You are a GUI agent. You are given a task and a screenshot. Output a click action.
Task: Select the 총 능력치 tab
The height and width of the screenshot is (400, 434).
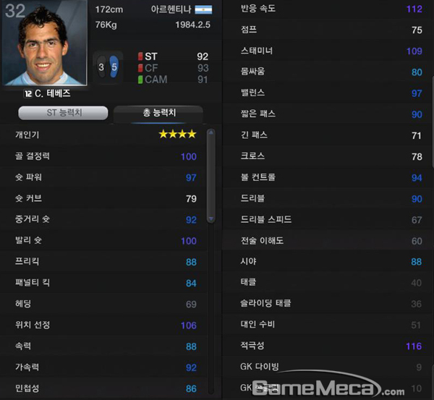pos(158,113)
